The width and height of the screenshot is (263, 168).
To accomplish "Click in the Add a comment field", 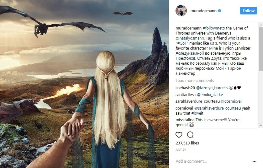I will [213, 161].
